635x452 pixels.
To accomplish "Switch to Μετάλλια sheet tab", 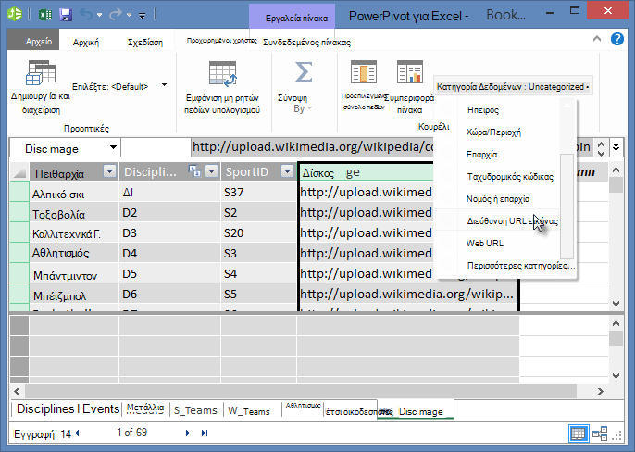I will click(x=145, y=408).
